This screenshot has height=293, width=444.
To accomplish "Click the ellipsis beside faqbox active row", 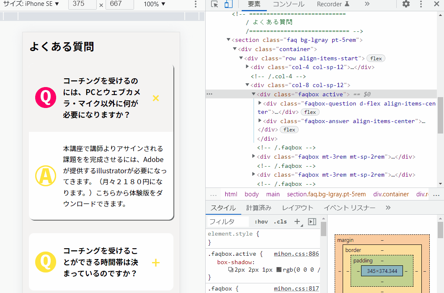I will (x=209, y=94).
